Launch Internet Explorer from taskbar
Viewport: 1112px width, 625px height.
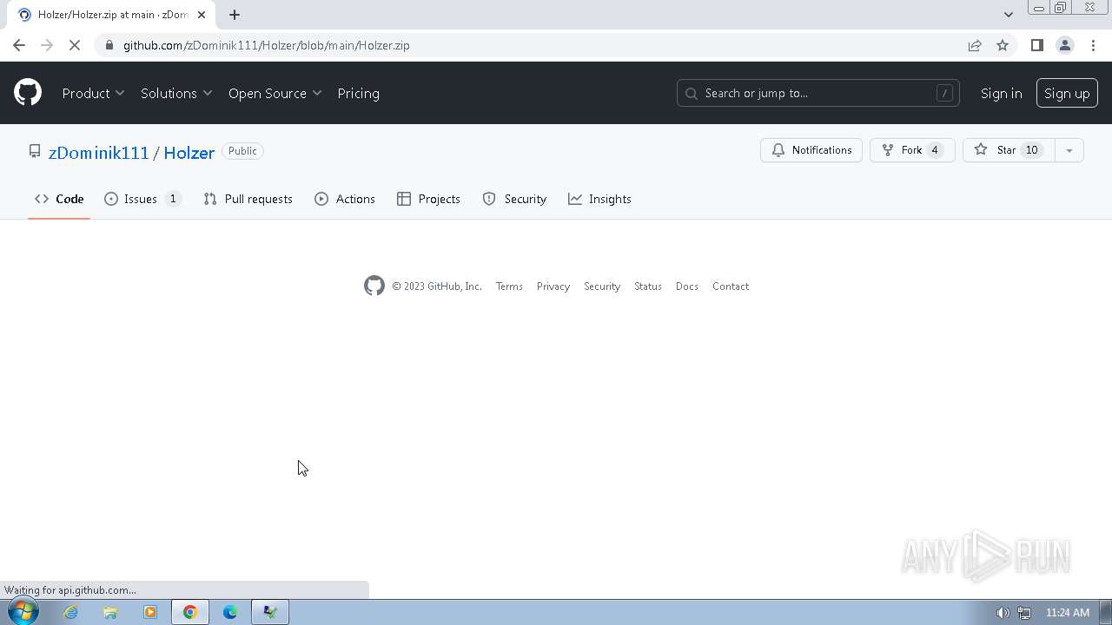tap(70, 612)
